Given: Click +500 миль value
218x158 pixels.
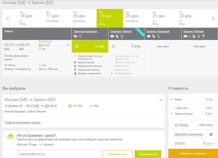Looking at the screenshot, I should (x=205, y=125).
